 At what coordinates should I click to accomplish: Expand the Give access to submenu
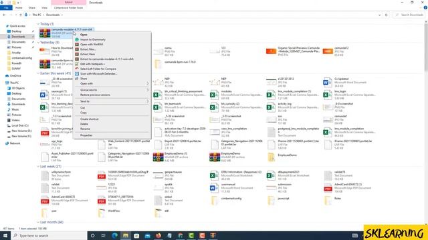click(x=112, y=90)
